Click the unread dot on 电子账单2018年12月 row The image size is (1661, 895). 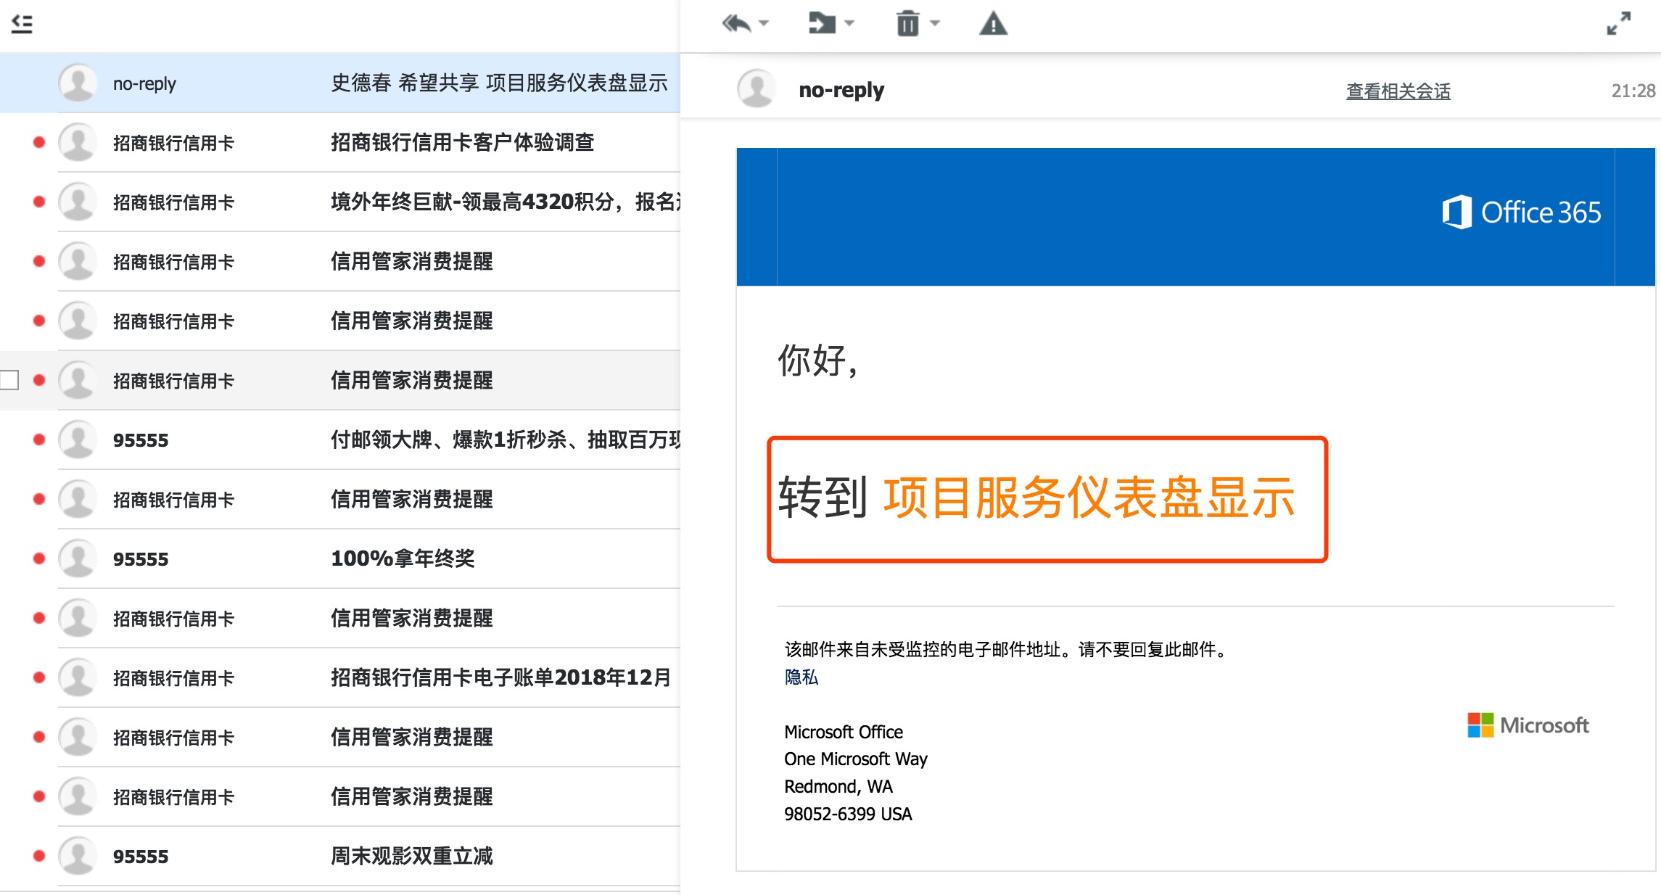tap(39, 677)
